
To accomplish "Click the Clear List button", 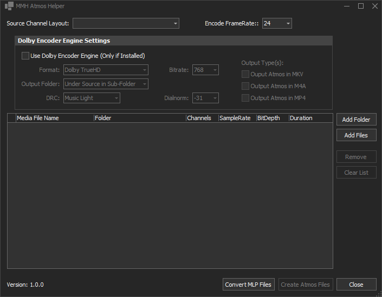I will pos(356,173).
